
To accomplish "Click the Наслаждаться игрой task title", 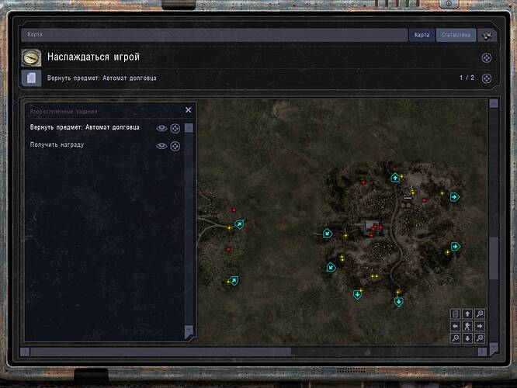I will 93,57.
